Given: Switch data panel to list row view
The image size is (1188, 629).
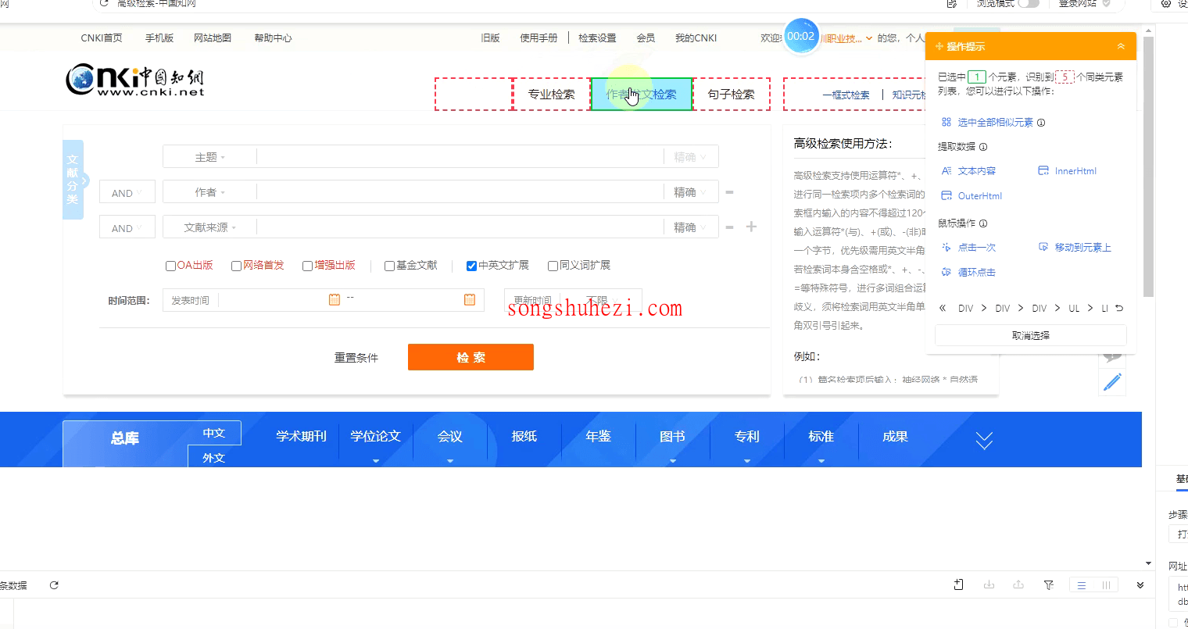Looking at the screenshot, I should [x=1082, y=585].
